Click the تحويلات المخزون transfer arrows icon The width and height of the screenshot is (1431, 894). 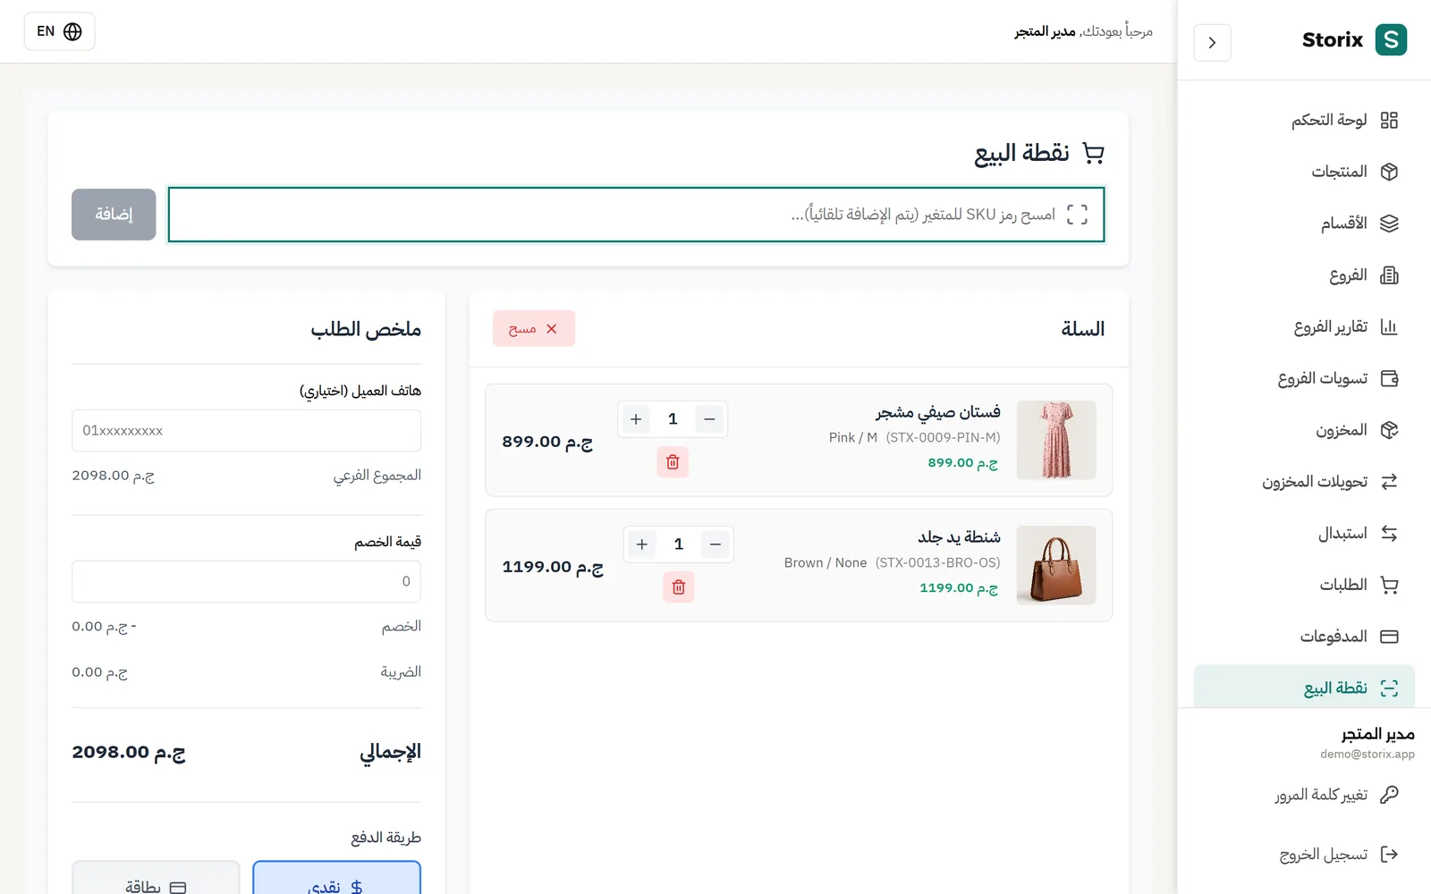click(1389, 482)
